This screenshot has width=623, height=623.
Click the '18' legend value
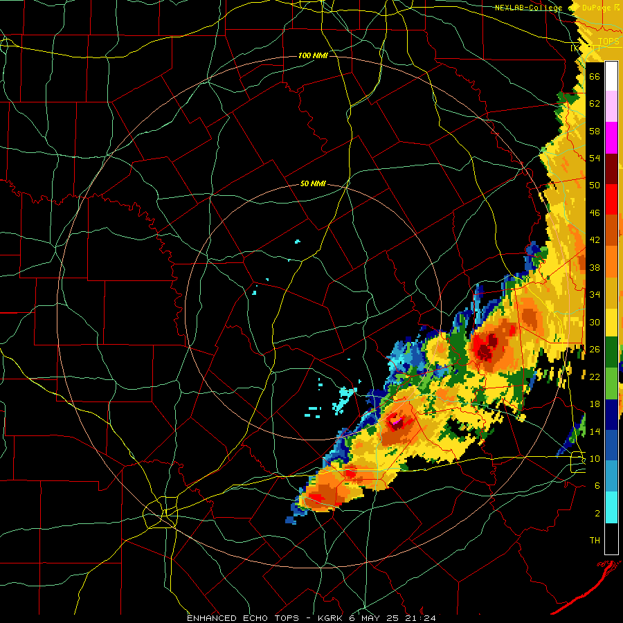tap(595, 404)
